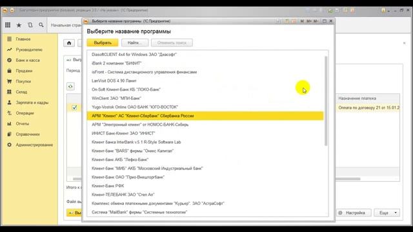This screenshot has height=232, width=413.
Task: Select Yugo-Vostok Online ОАО БАНК row
Action: (x=205, y=107)
